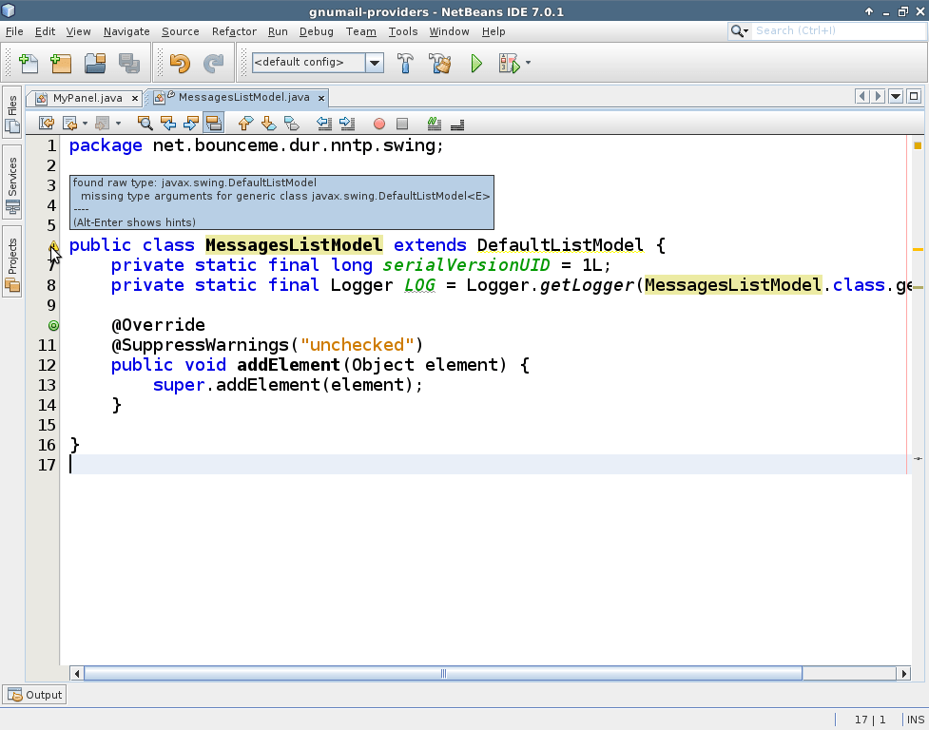Click the Debug Project icon
929x730 pixels.
[509, 63]
